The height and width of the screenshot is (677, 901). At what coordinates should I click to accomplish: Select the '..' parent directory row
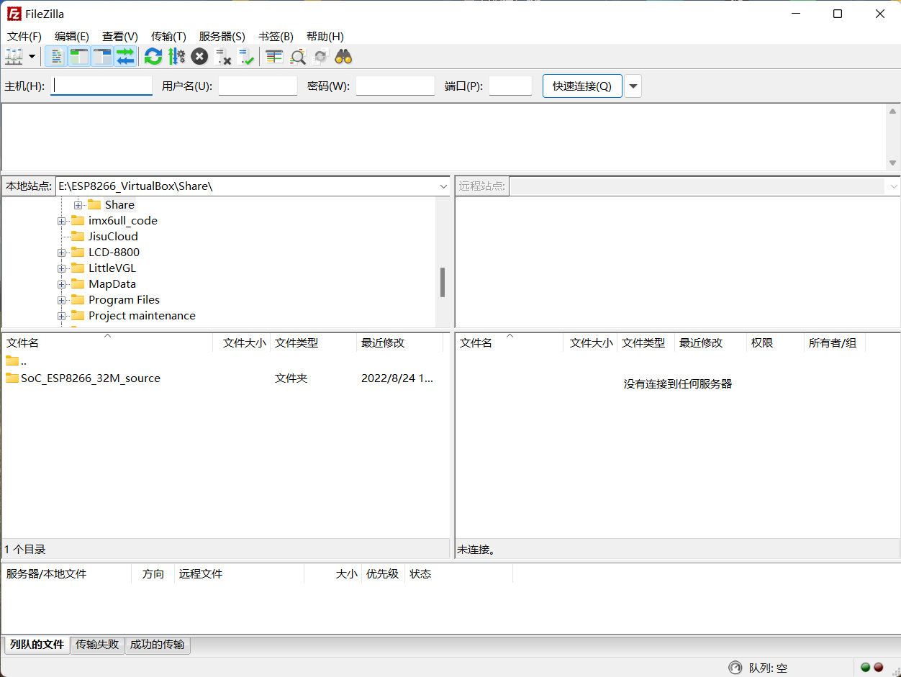point(225,361)
